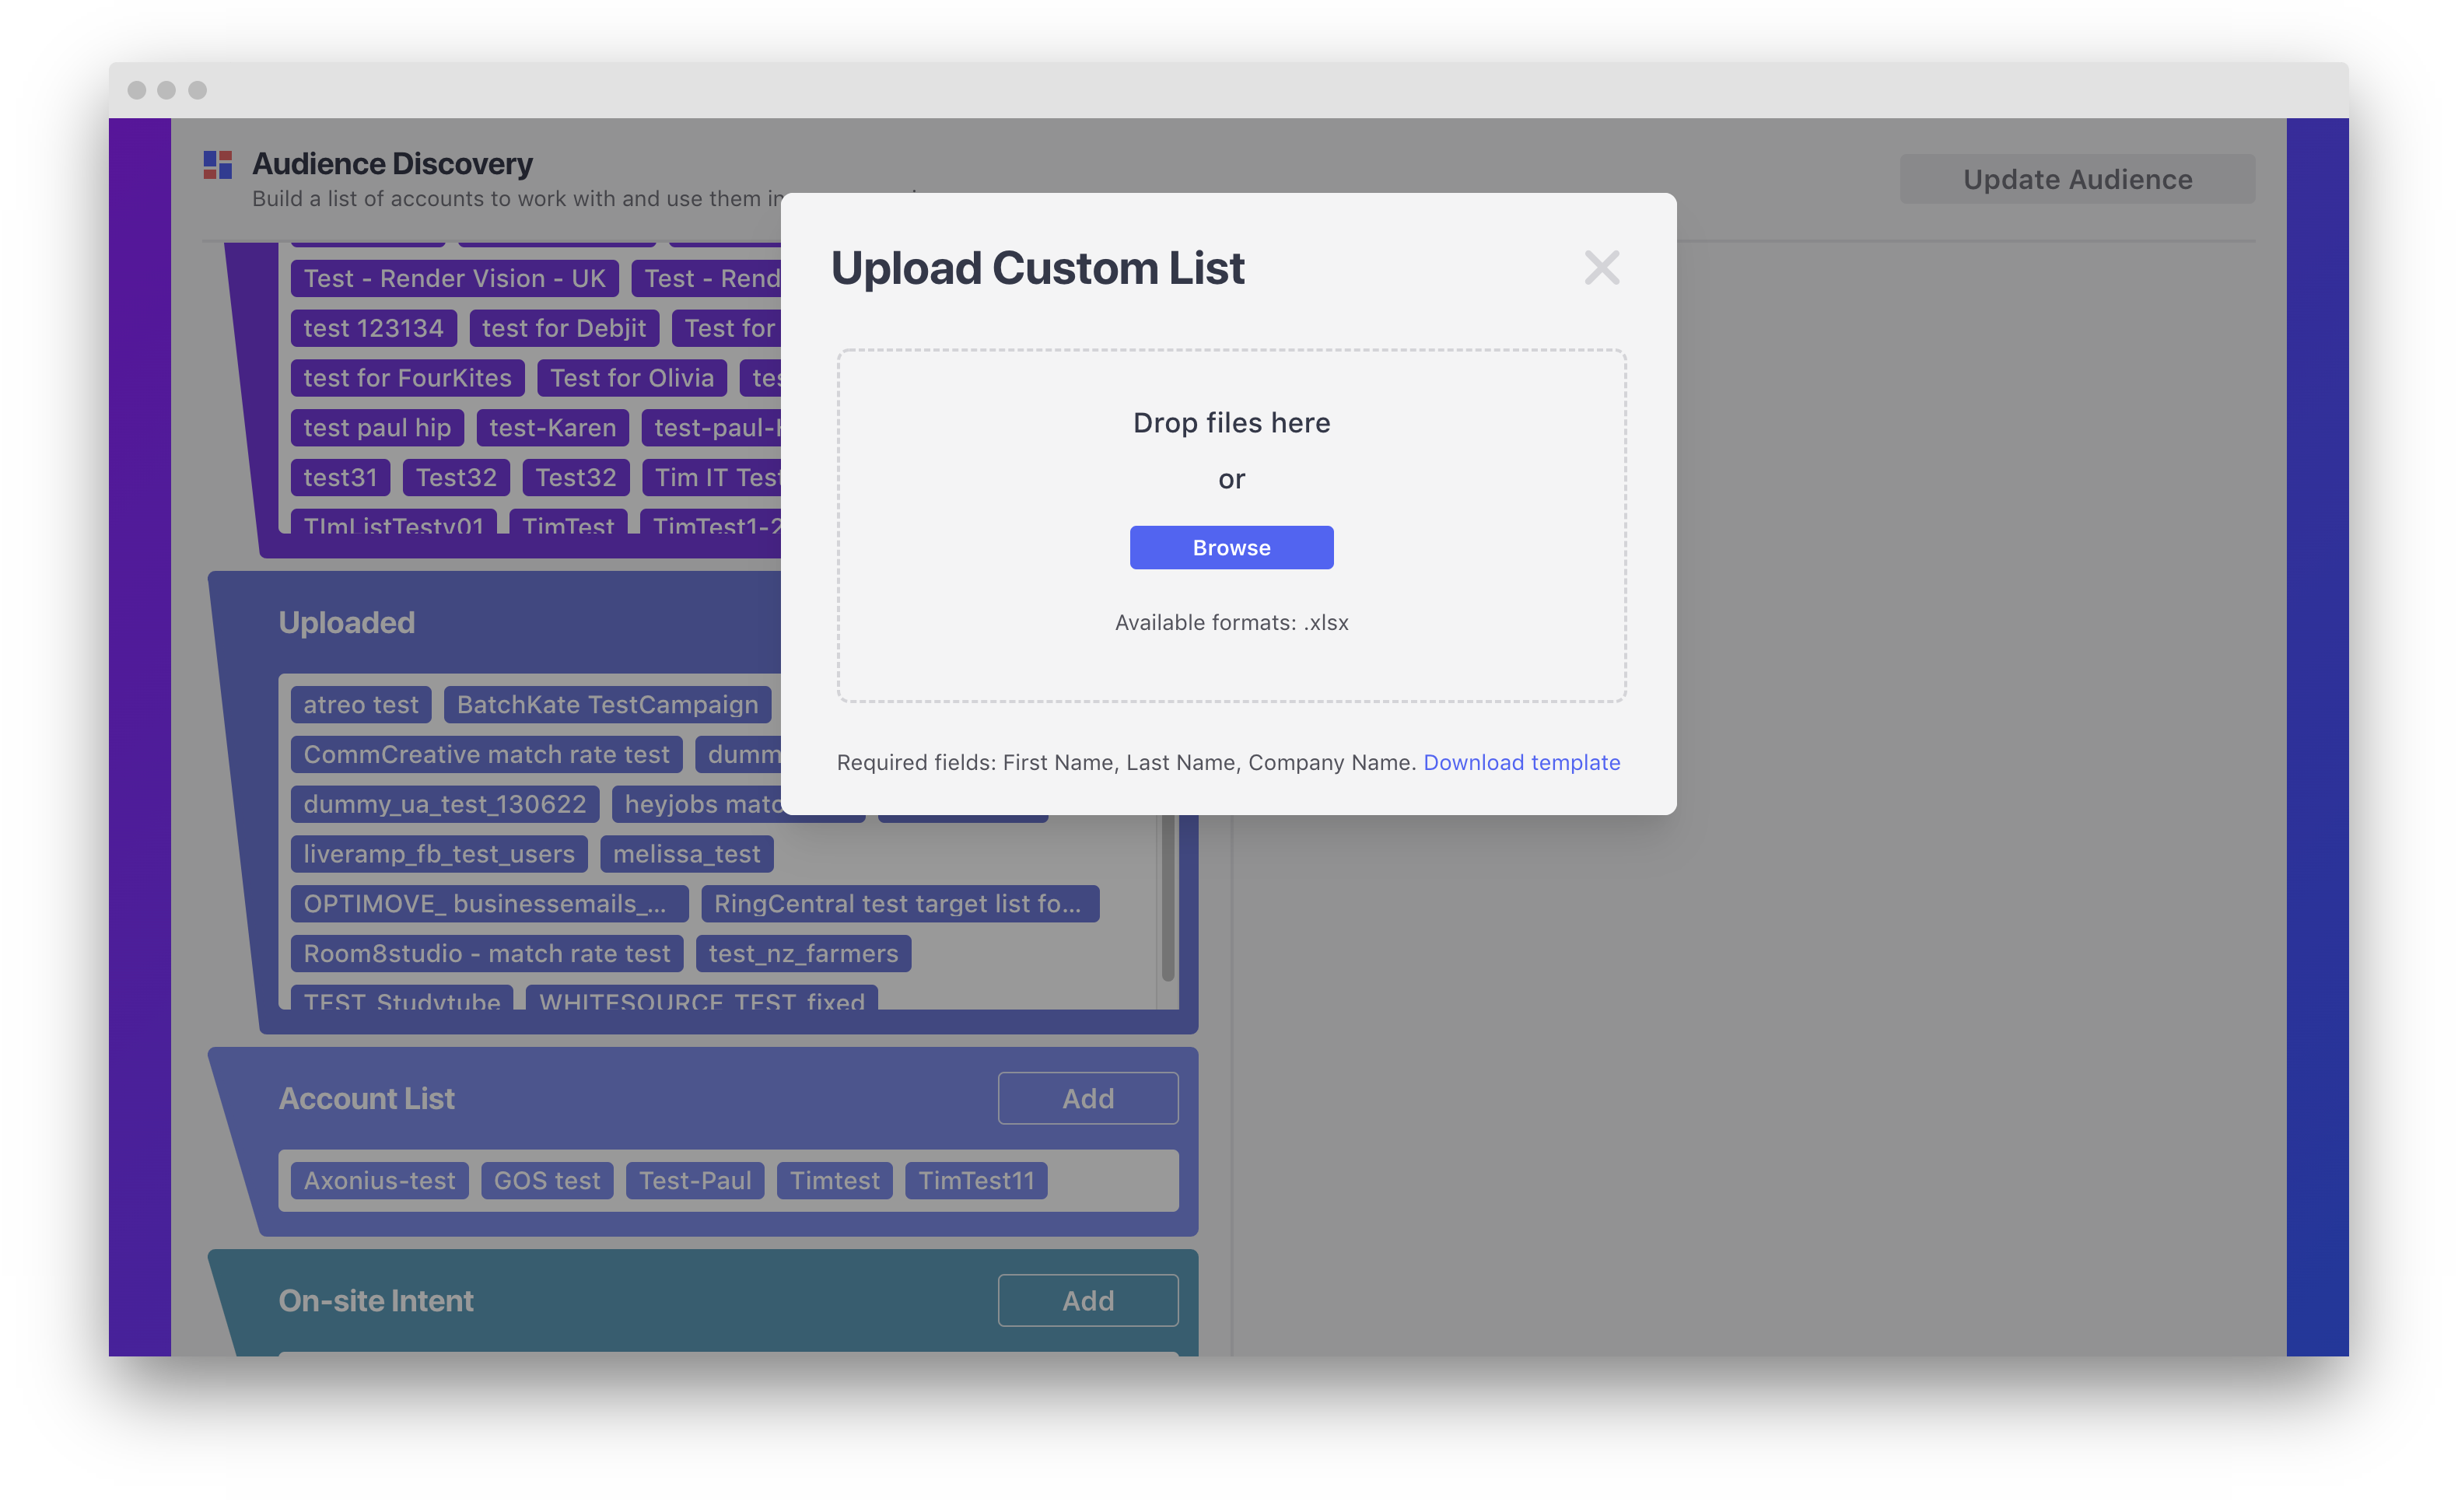Choose the Room8studio - match rate test tag
Image resolution: width=2458 pixels, height=1512 pixels.
coord(487,953)
